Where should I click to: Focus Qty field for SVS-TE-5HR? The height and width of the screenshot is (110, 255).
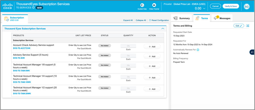point(128,56)
